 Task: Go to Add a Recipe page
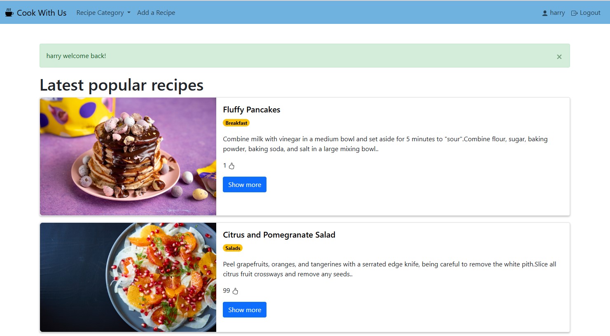[156, 13]
